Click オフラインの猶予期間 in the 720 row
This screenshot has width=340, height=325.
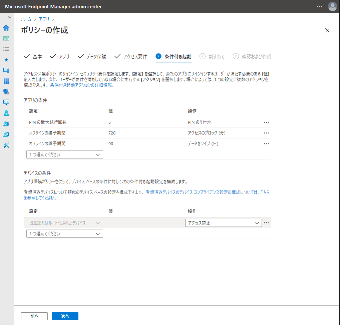(x=47, y=133)
